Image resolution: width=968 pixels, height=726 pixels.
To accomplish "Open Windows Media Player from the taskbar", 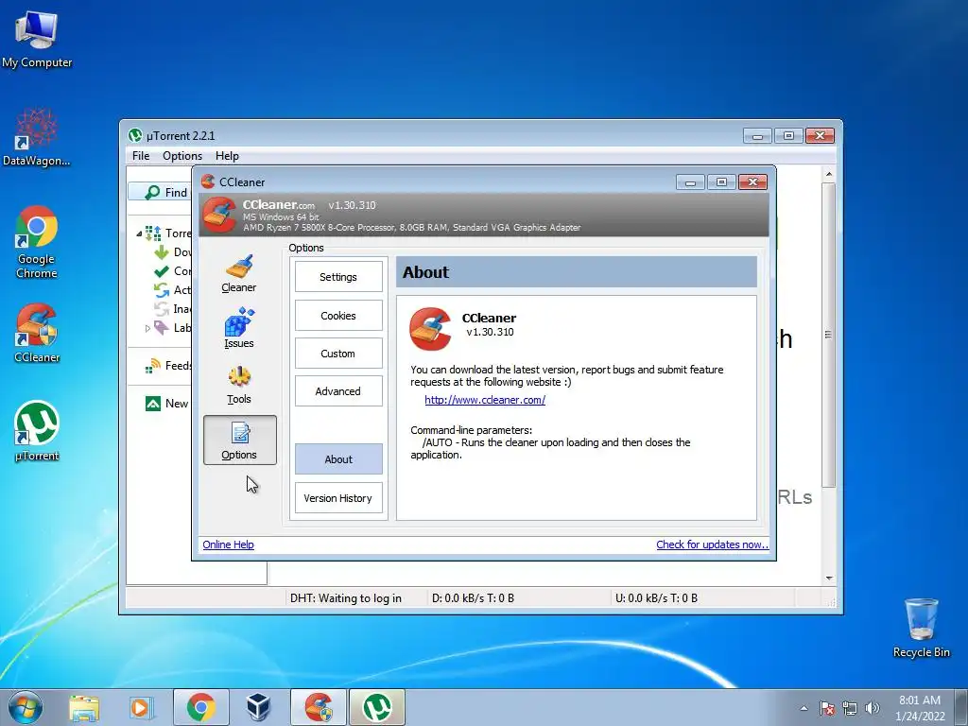I will (141, 707).
